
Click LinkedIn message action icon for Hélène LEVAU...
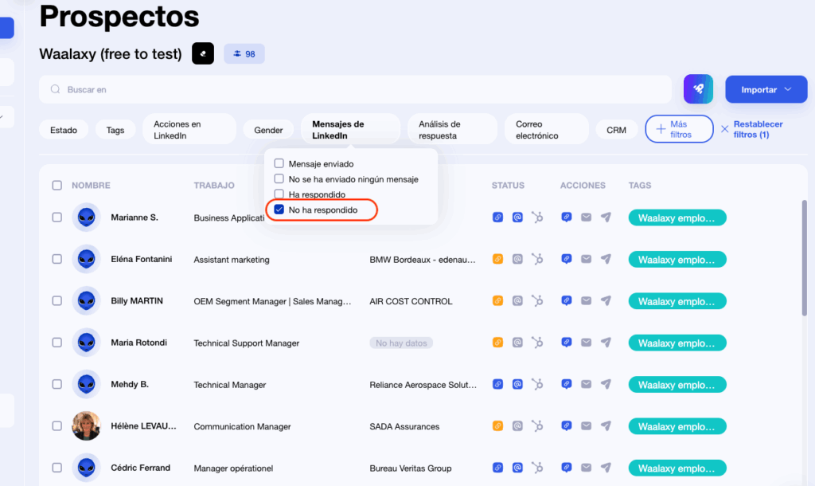[567, 425]
